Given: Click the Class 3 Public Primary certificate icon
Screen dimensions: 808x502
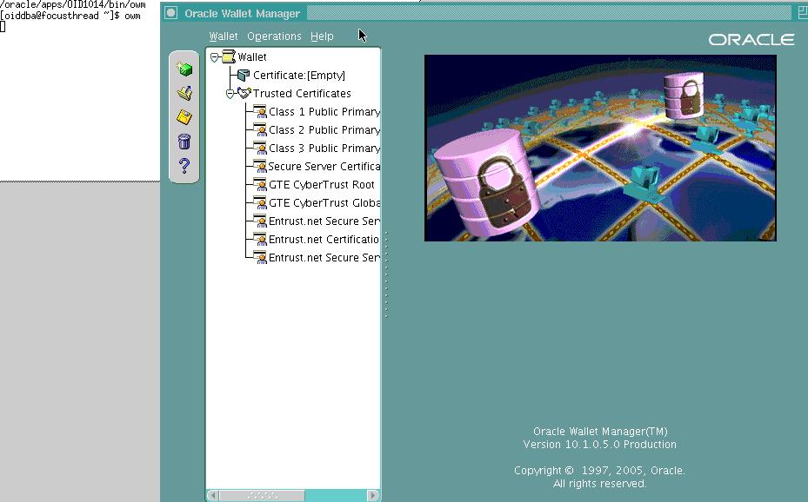Looking at the screenshot, I should [260, 149].
